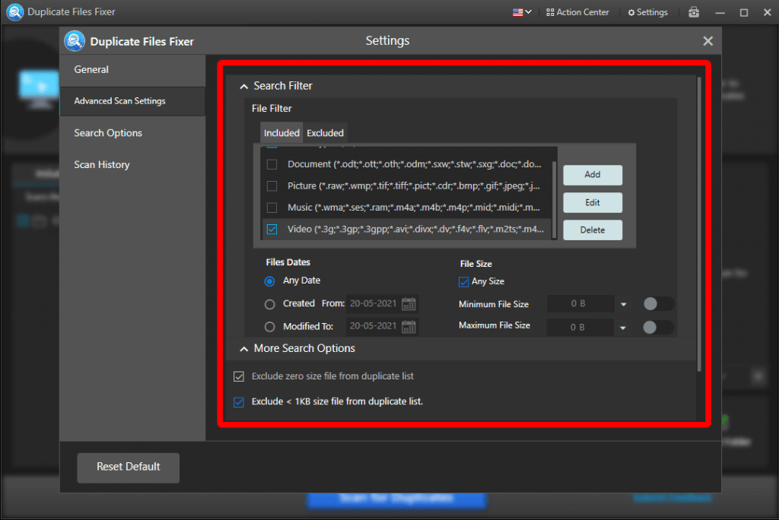Click the US flag language icon
The width and height of the screenshot is (779, 520).
coord(517,11)
